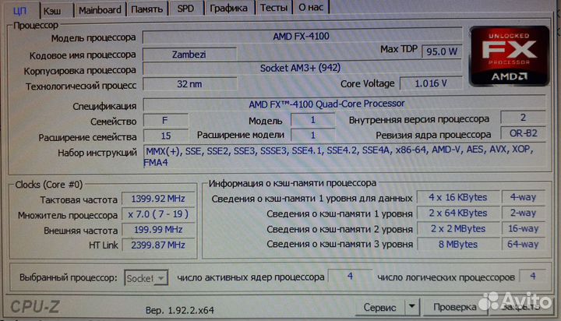Select the AMD FX-4100 model name field
Viewport: 561px width, 321px height.
click(x=302, y=36)
